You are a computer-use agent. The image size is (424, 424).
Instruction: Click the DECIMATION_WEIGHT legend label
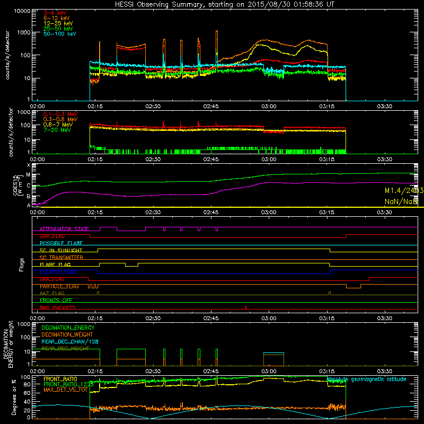coord(67,334)
